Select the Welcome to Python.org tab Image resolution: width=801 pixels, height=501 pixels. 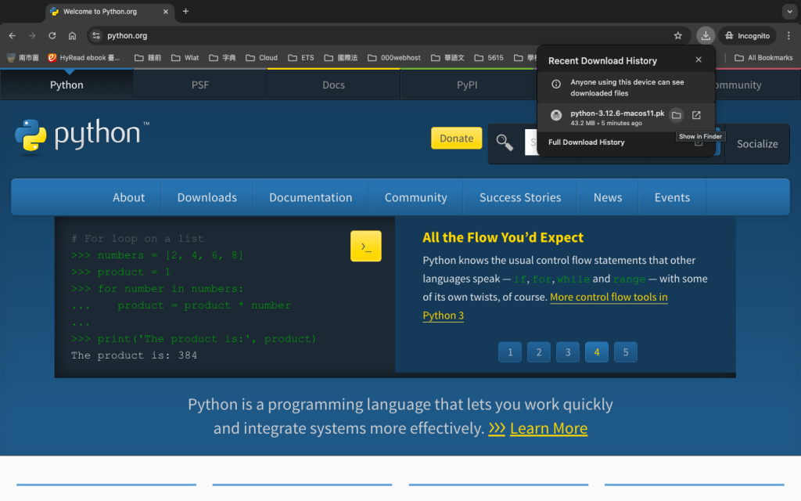pyautogui.click(x=110, y=11)
